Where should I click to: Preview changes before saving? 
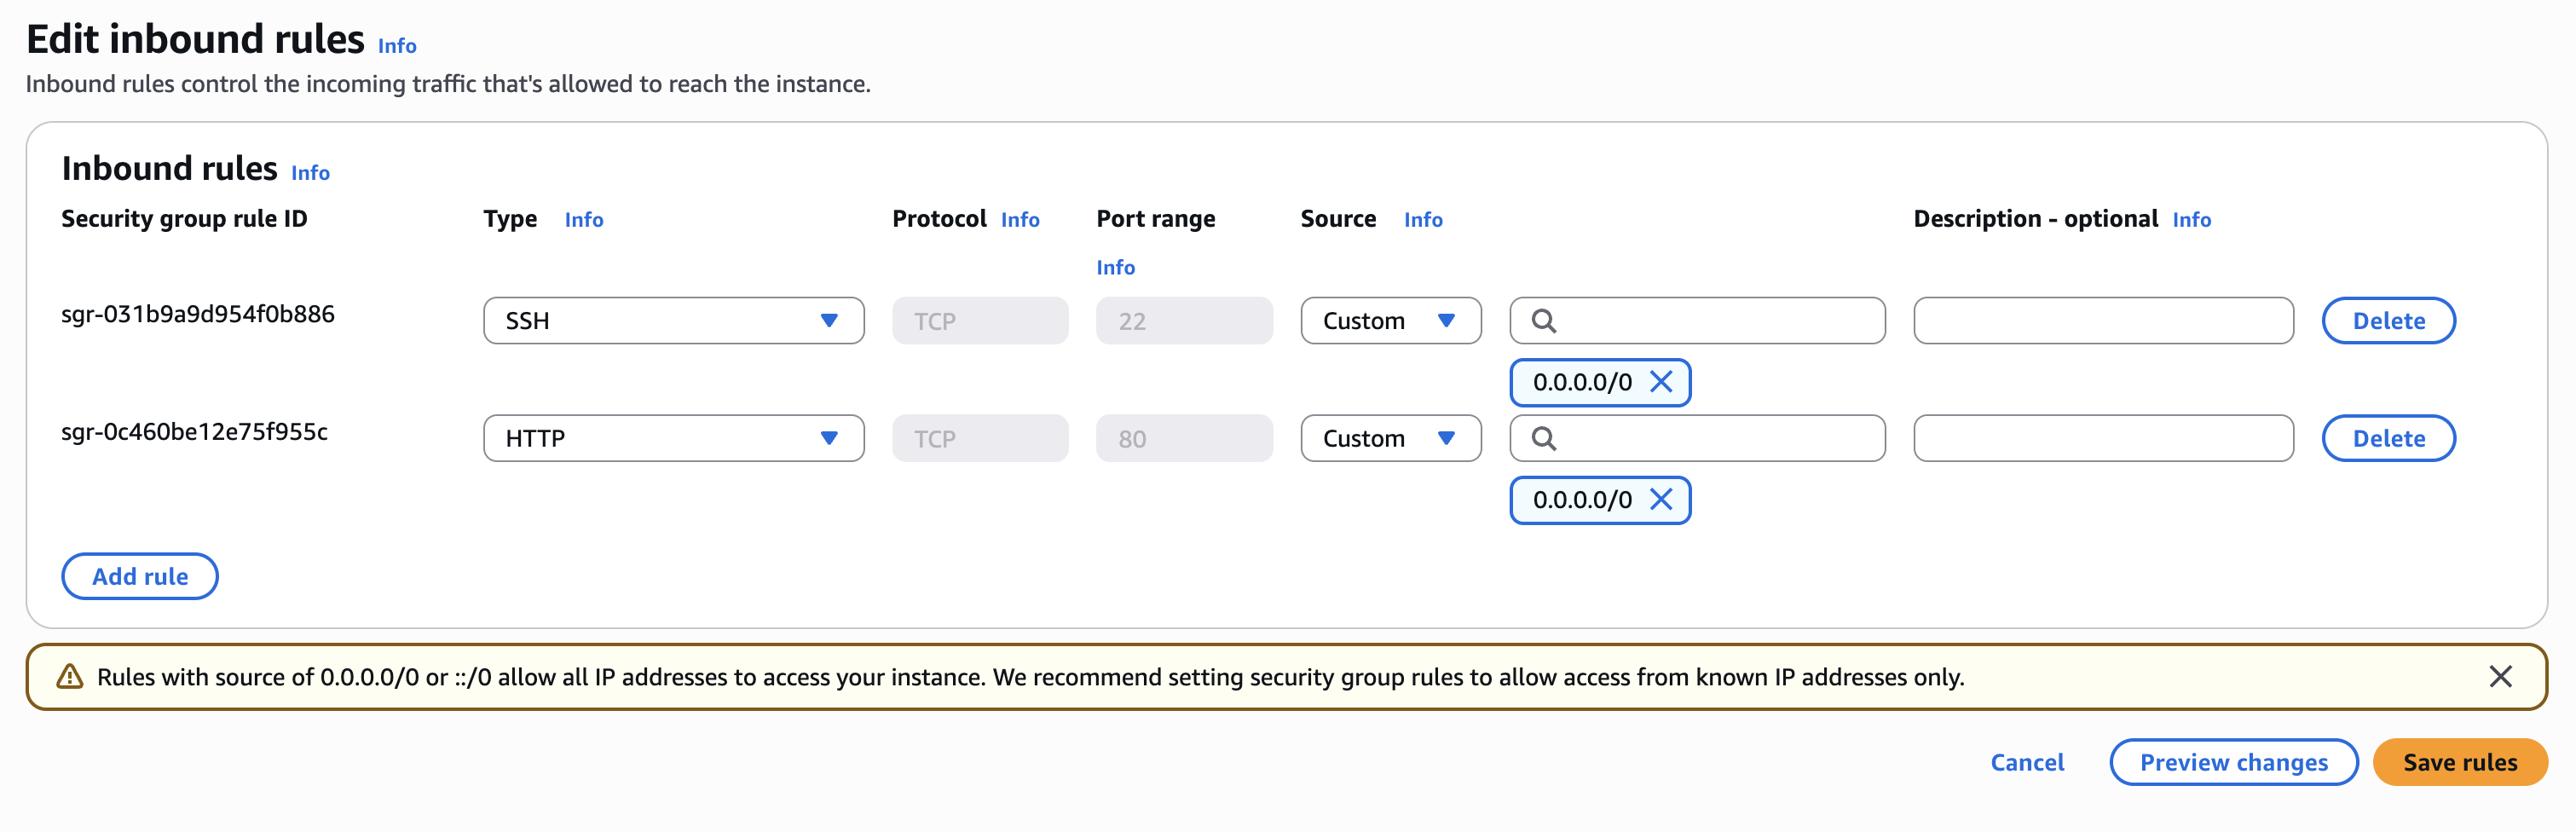click(x=2233, y=763)
